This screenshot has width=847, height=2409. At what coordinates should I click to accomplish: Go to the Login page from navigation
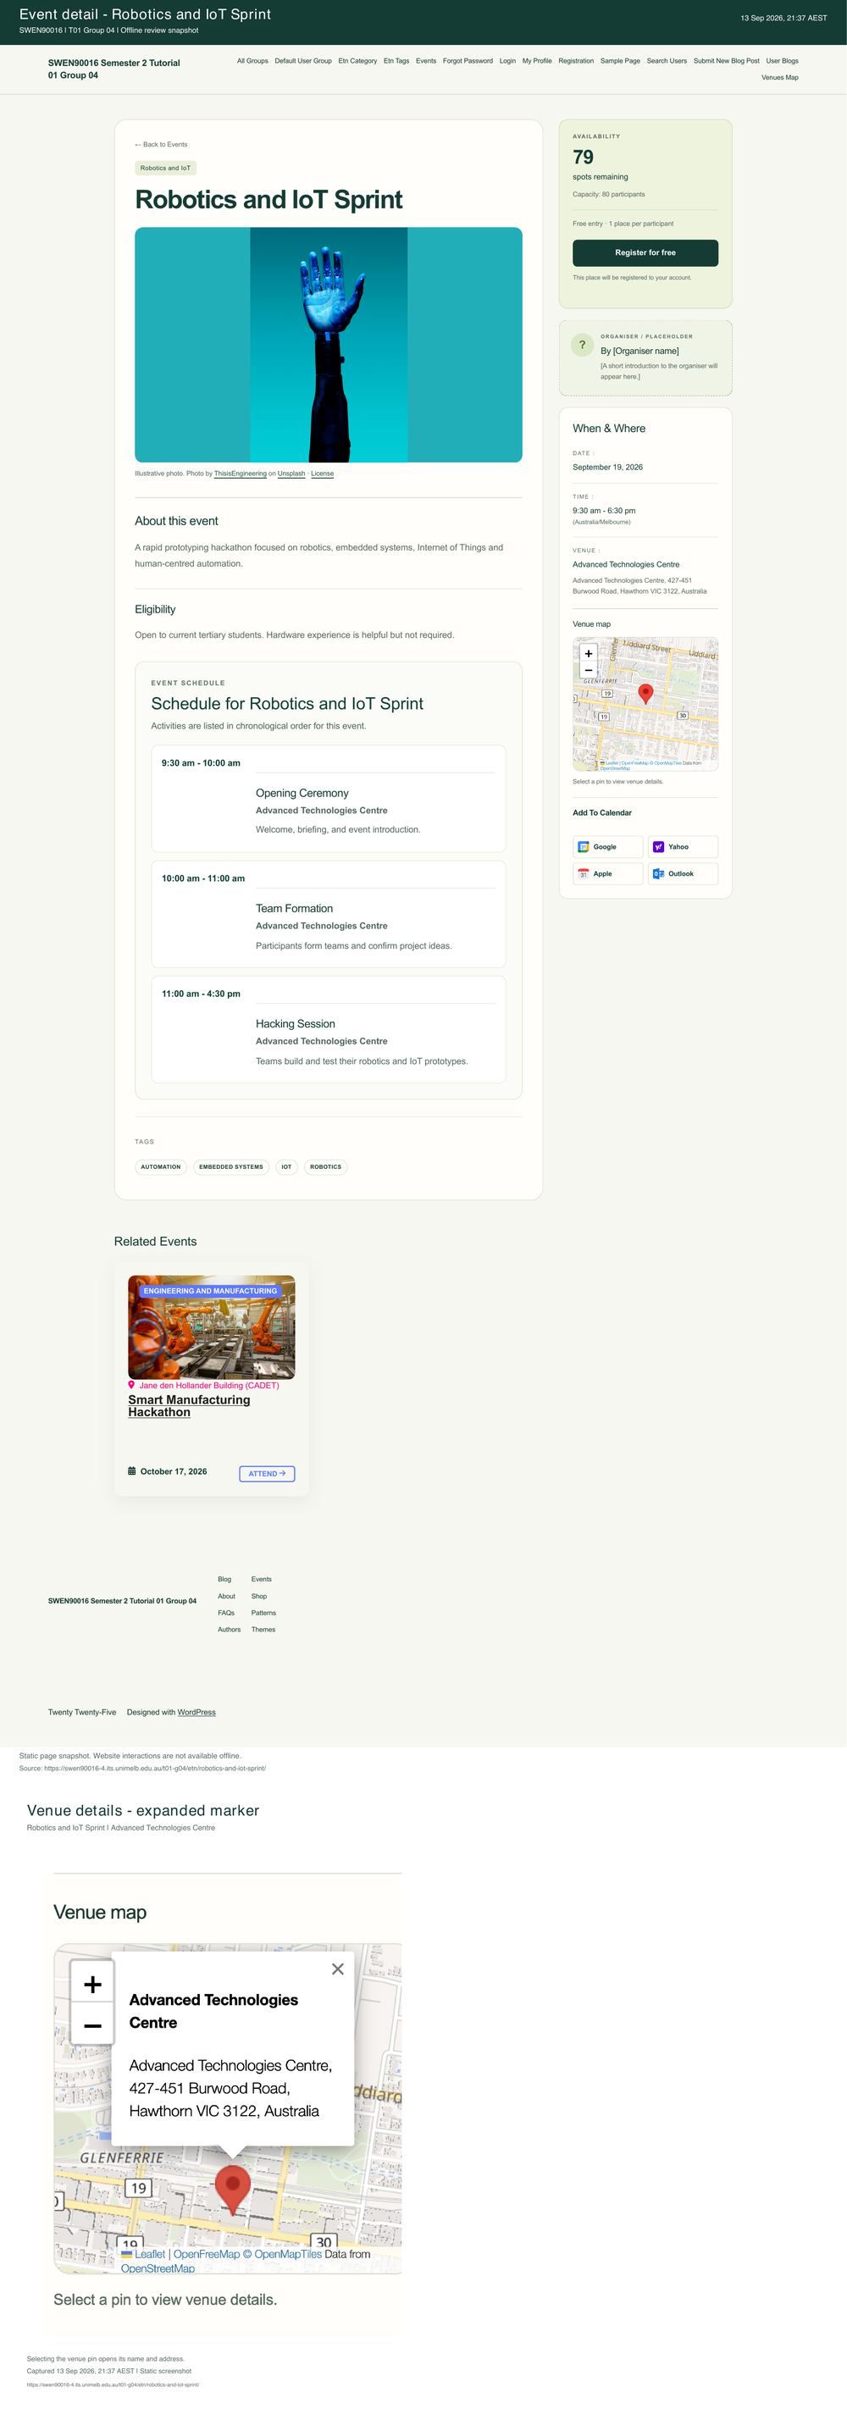507,61
